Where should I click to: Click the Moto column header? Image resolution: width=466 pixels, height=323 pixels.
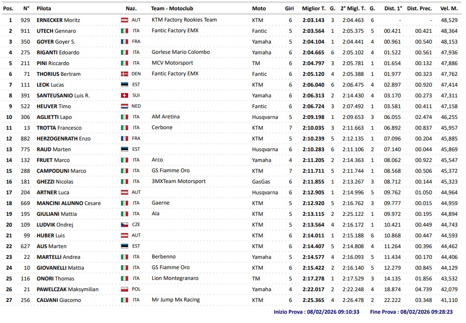(259, 8)
